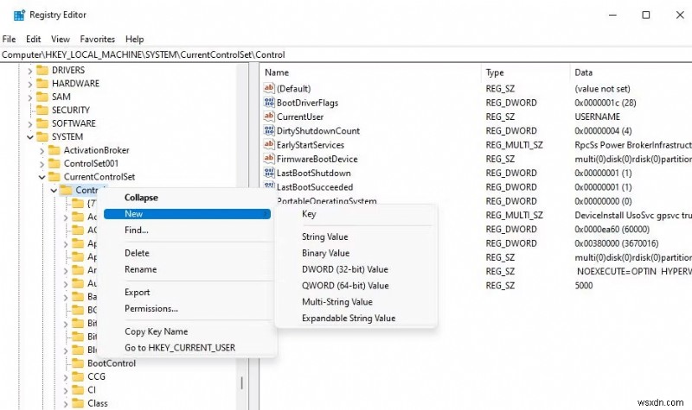Screen dimensions: 692x410
Task: Click the SYSTEM folder icon
Action: 42,136
